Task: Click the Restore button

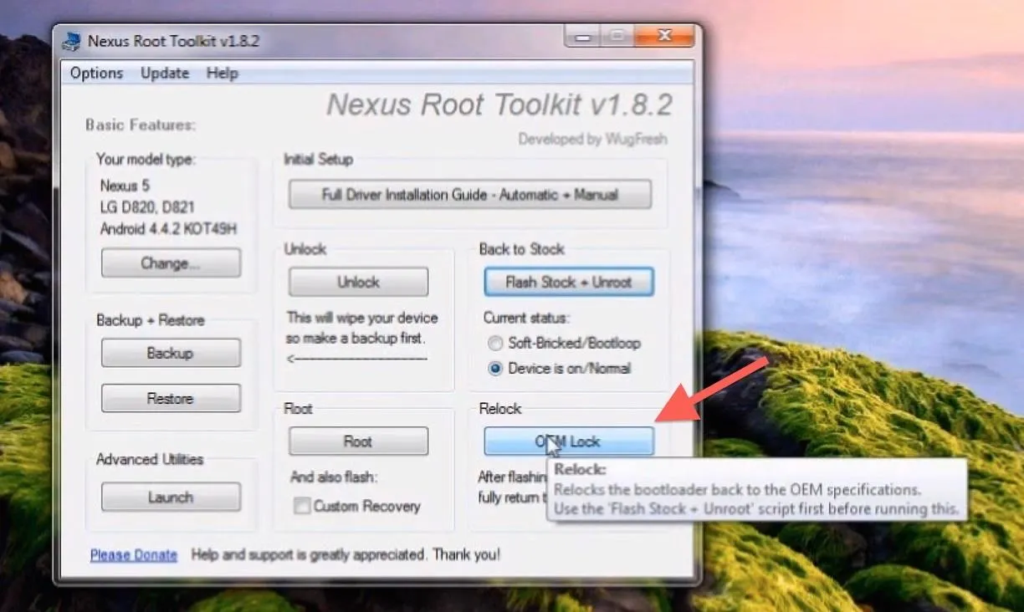Action: [171, 398]
